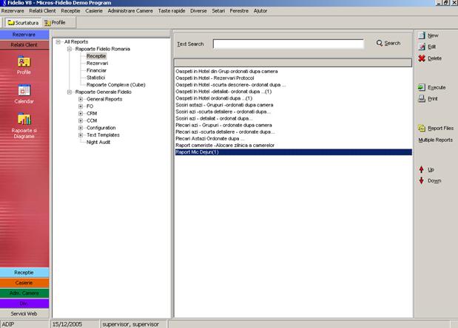The width and height of the screenshot is (458, 328).
Task: Click the Search magnifier button
Action: (x=388, y=43)
